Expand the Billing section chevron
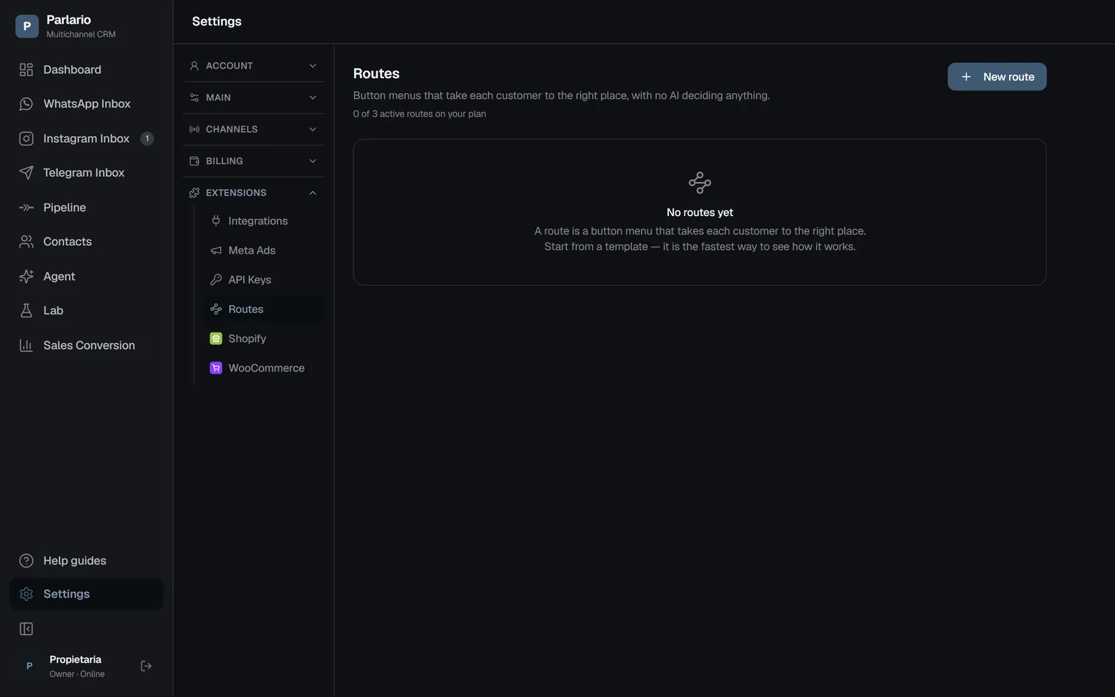The height and width of the screenshot is (697, 1115). [313, 161]
